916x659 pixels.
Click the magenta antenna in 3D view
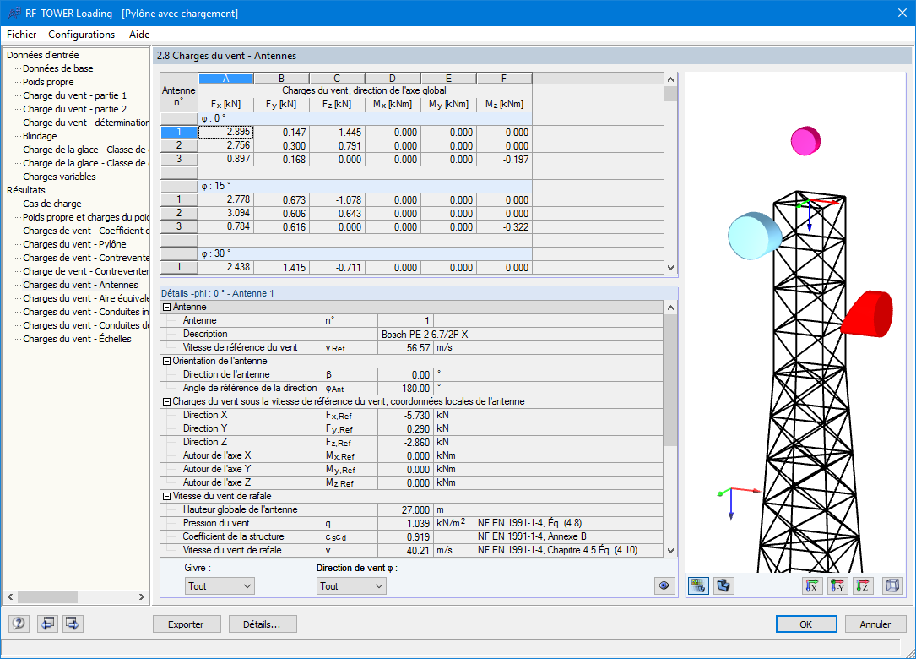(805, 141)
